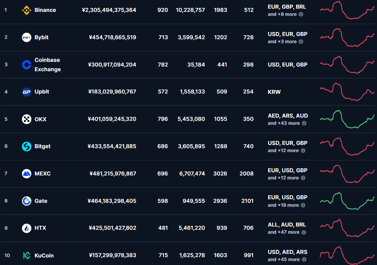Screen dimensions: 377x265
Task: Click info icon beside OKX's '+43 more'
Action: [304, 123]
